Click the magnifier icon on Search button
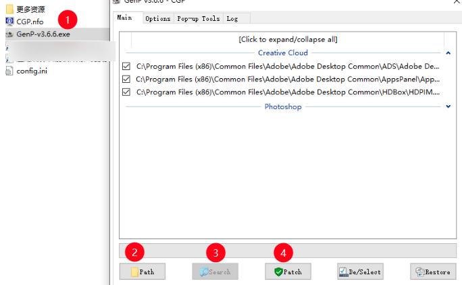462x285 pixels. tap(204, 272)
